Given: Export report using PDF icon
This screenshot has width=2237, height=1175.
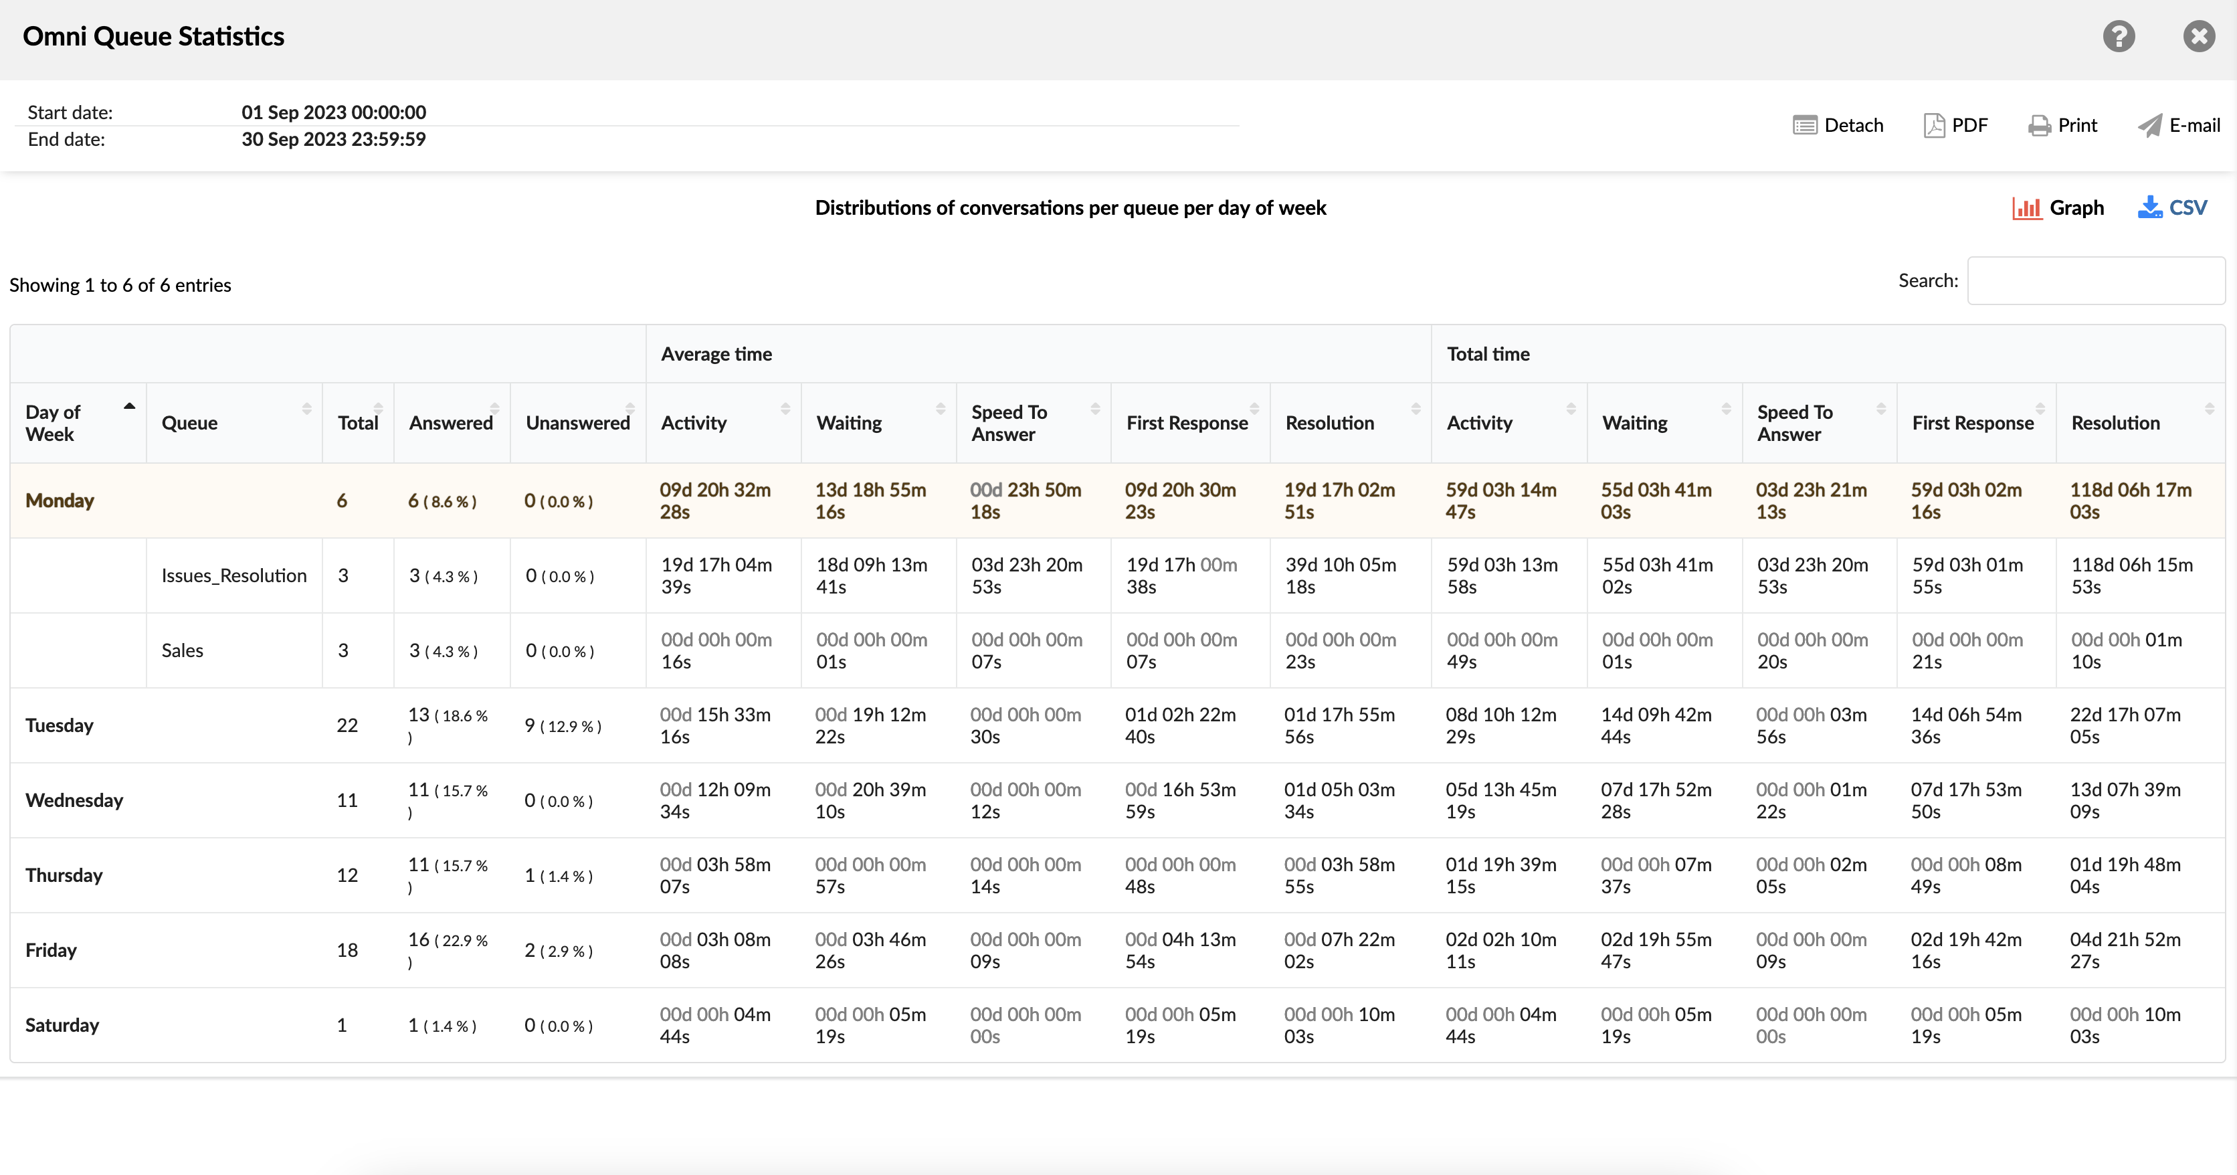Looking at the screenshot, I should tap(1933, 126).
